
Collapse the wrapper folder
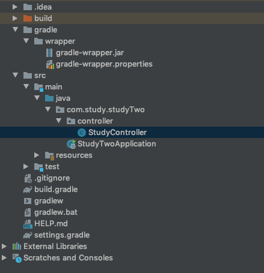[26, 41]
